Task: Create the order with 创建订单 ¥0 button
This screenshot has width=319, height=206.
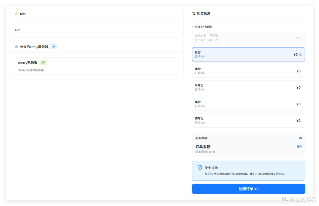Action: [248, 189]
